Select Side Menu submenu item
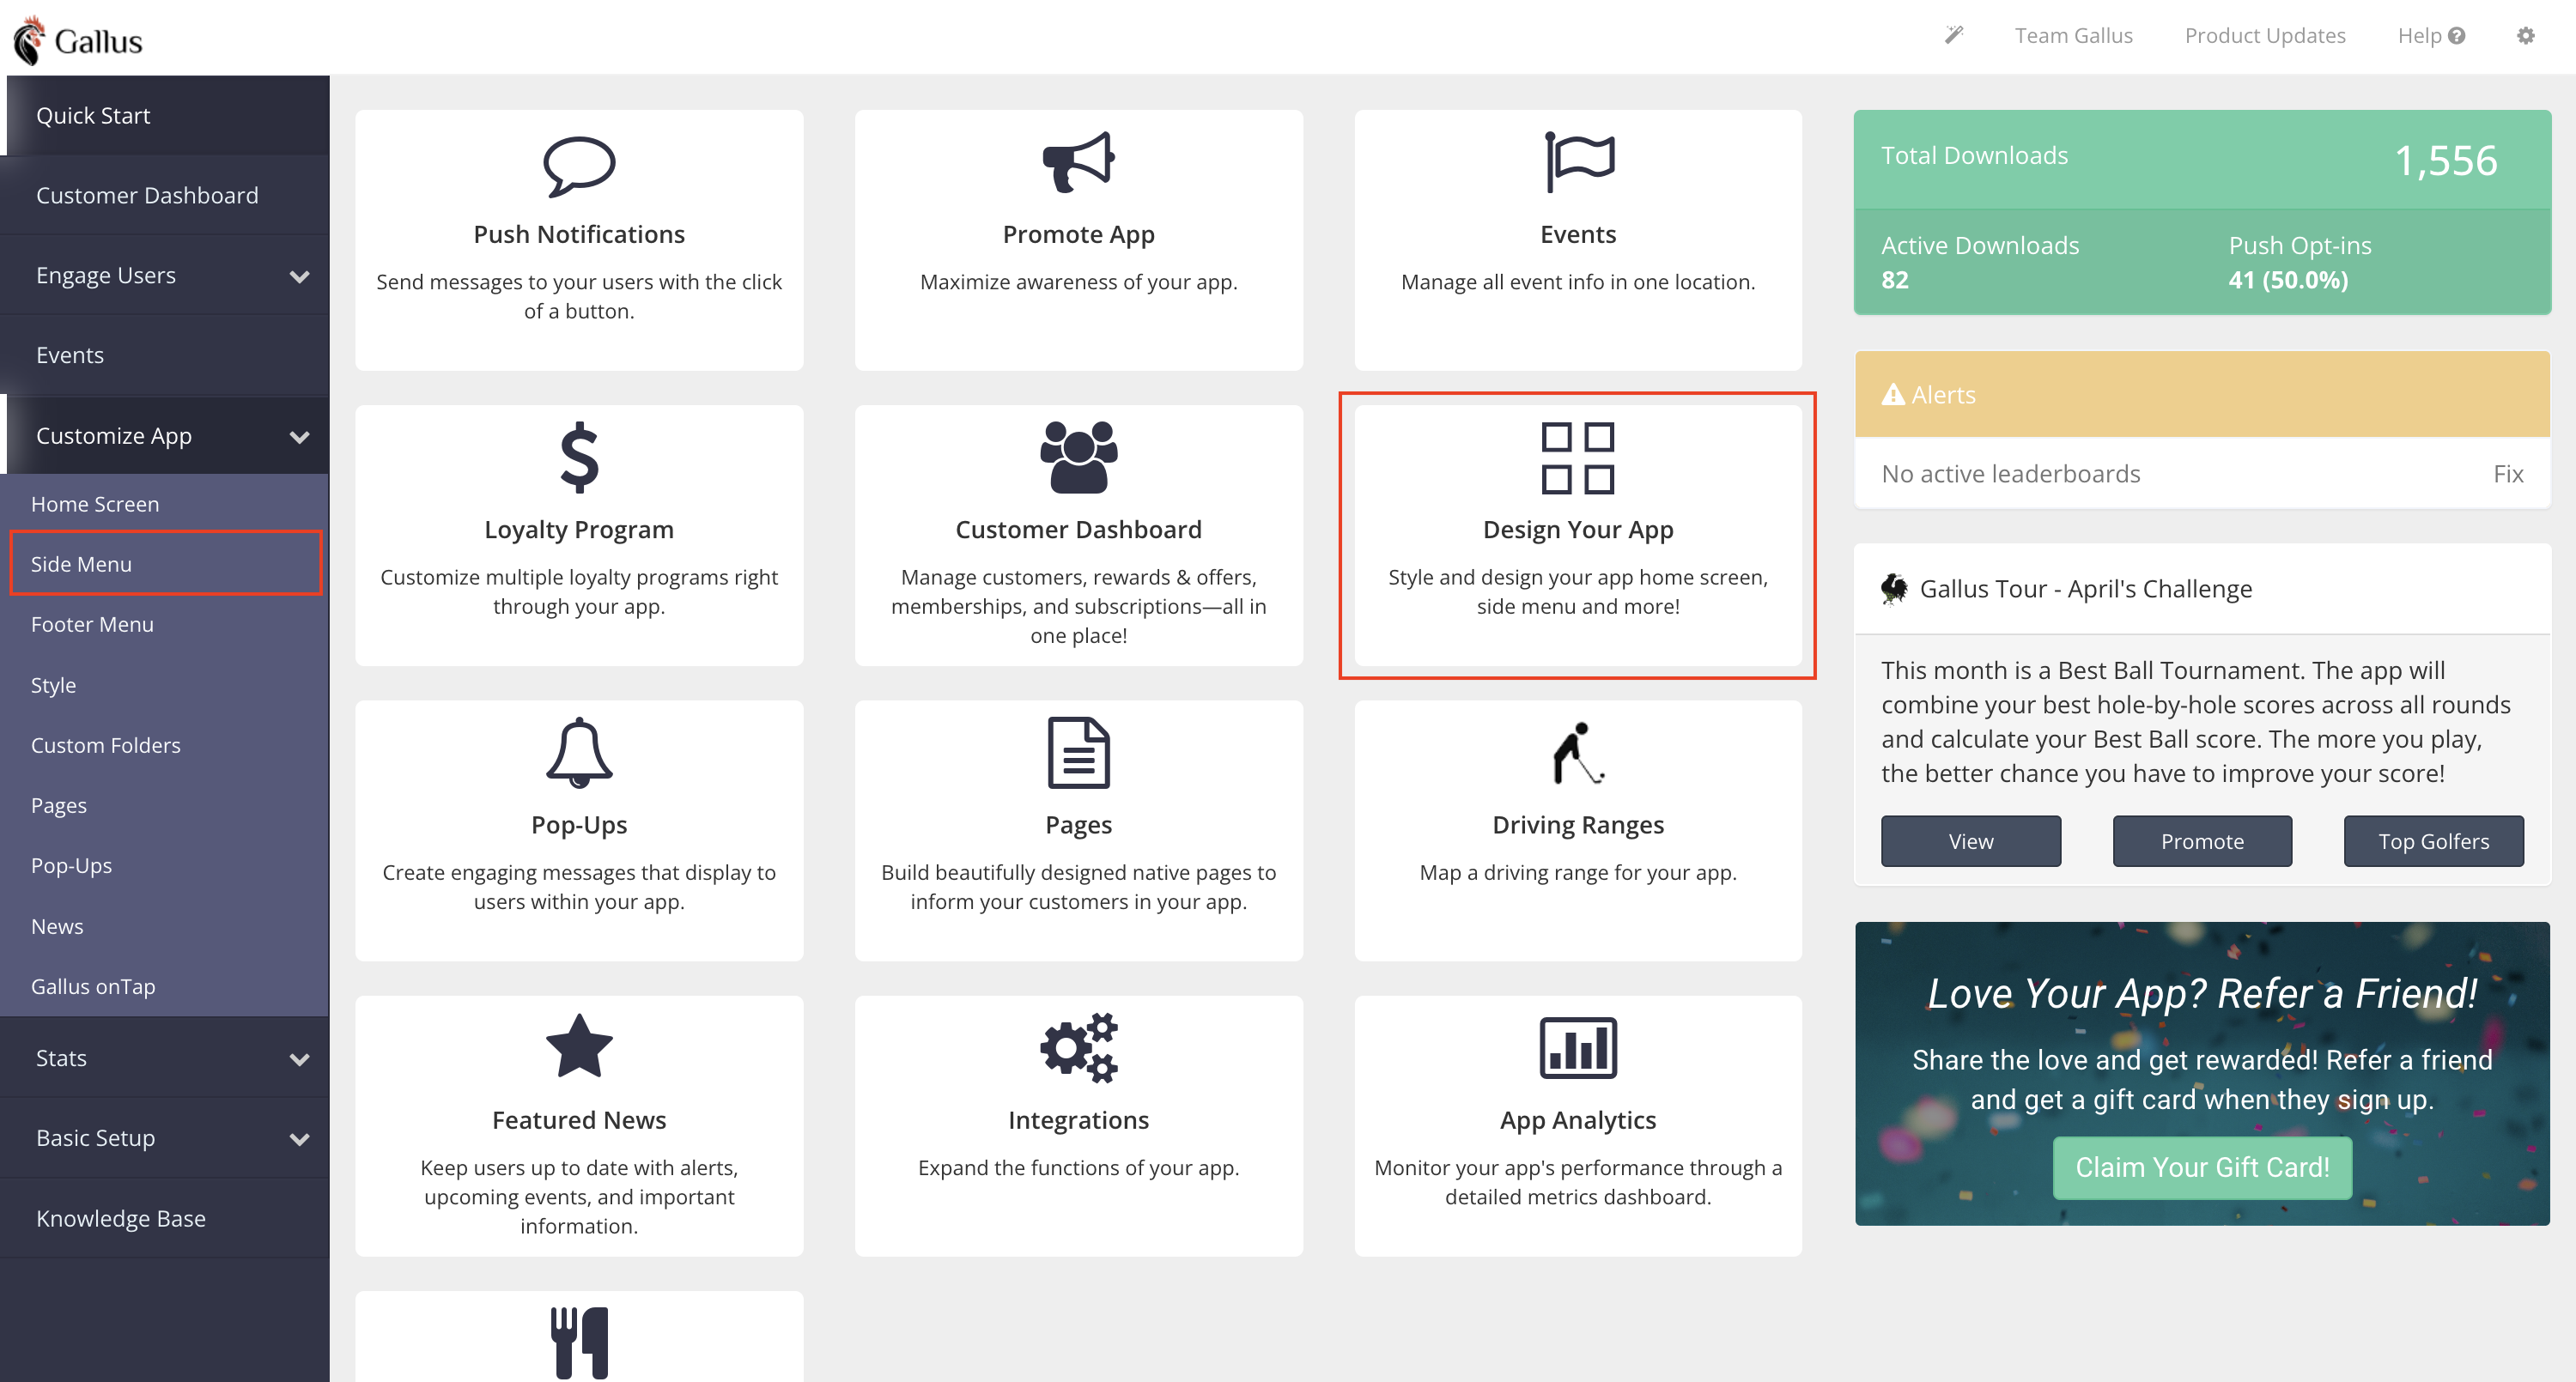Viewport: 2576px width, 1382px height. pos(165,564)
